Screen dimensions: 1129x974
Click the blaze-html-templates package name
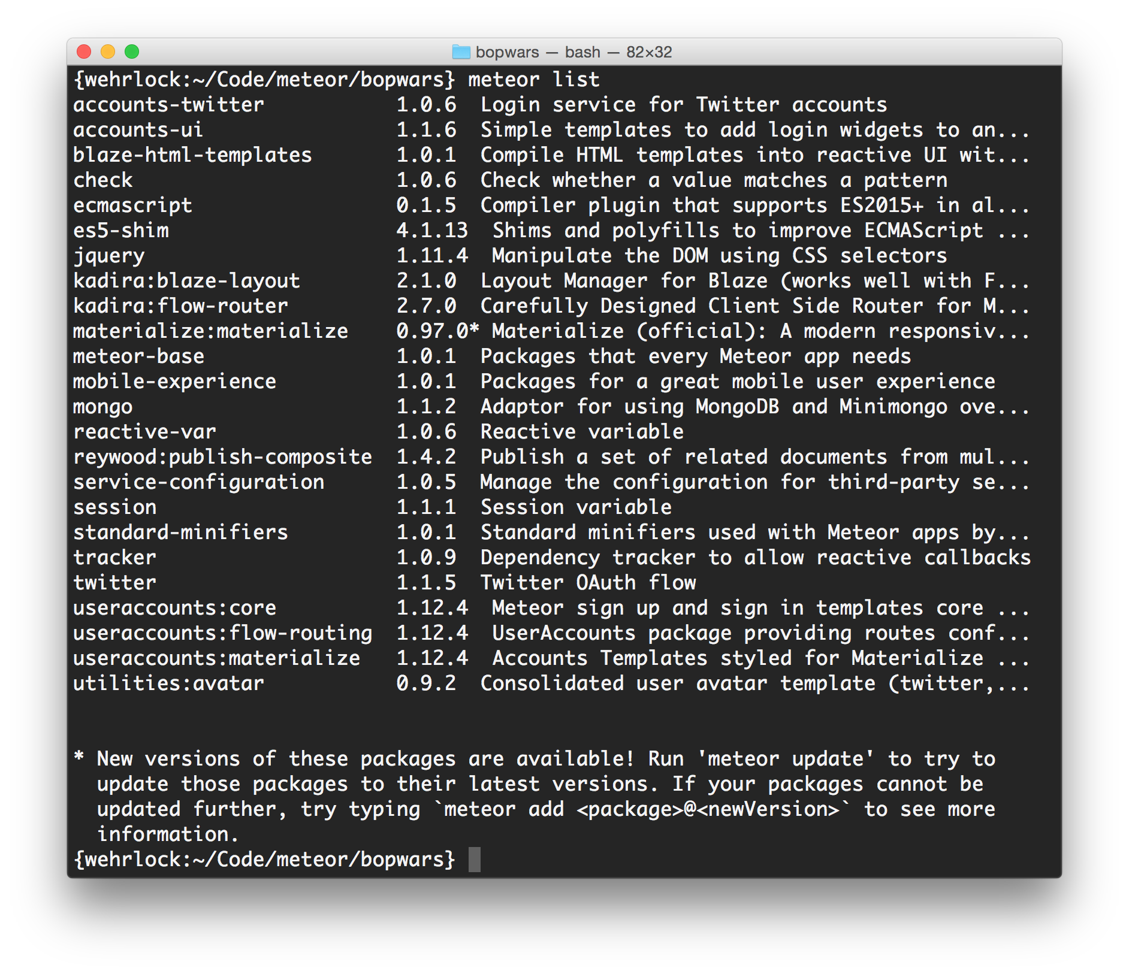click(192, 155)
